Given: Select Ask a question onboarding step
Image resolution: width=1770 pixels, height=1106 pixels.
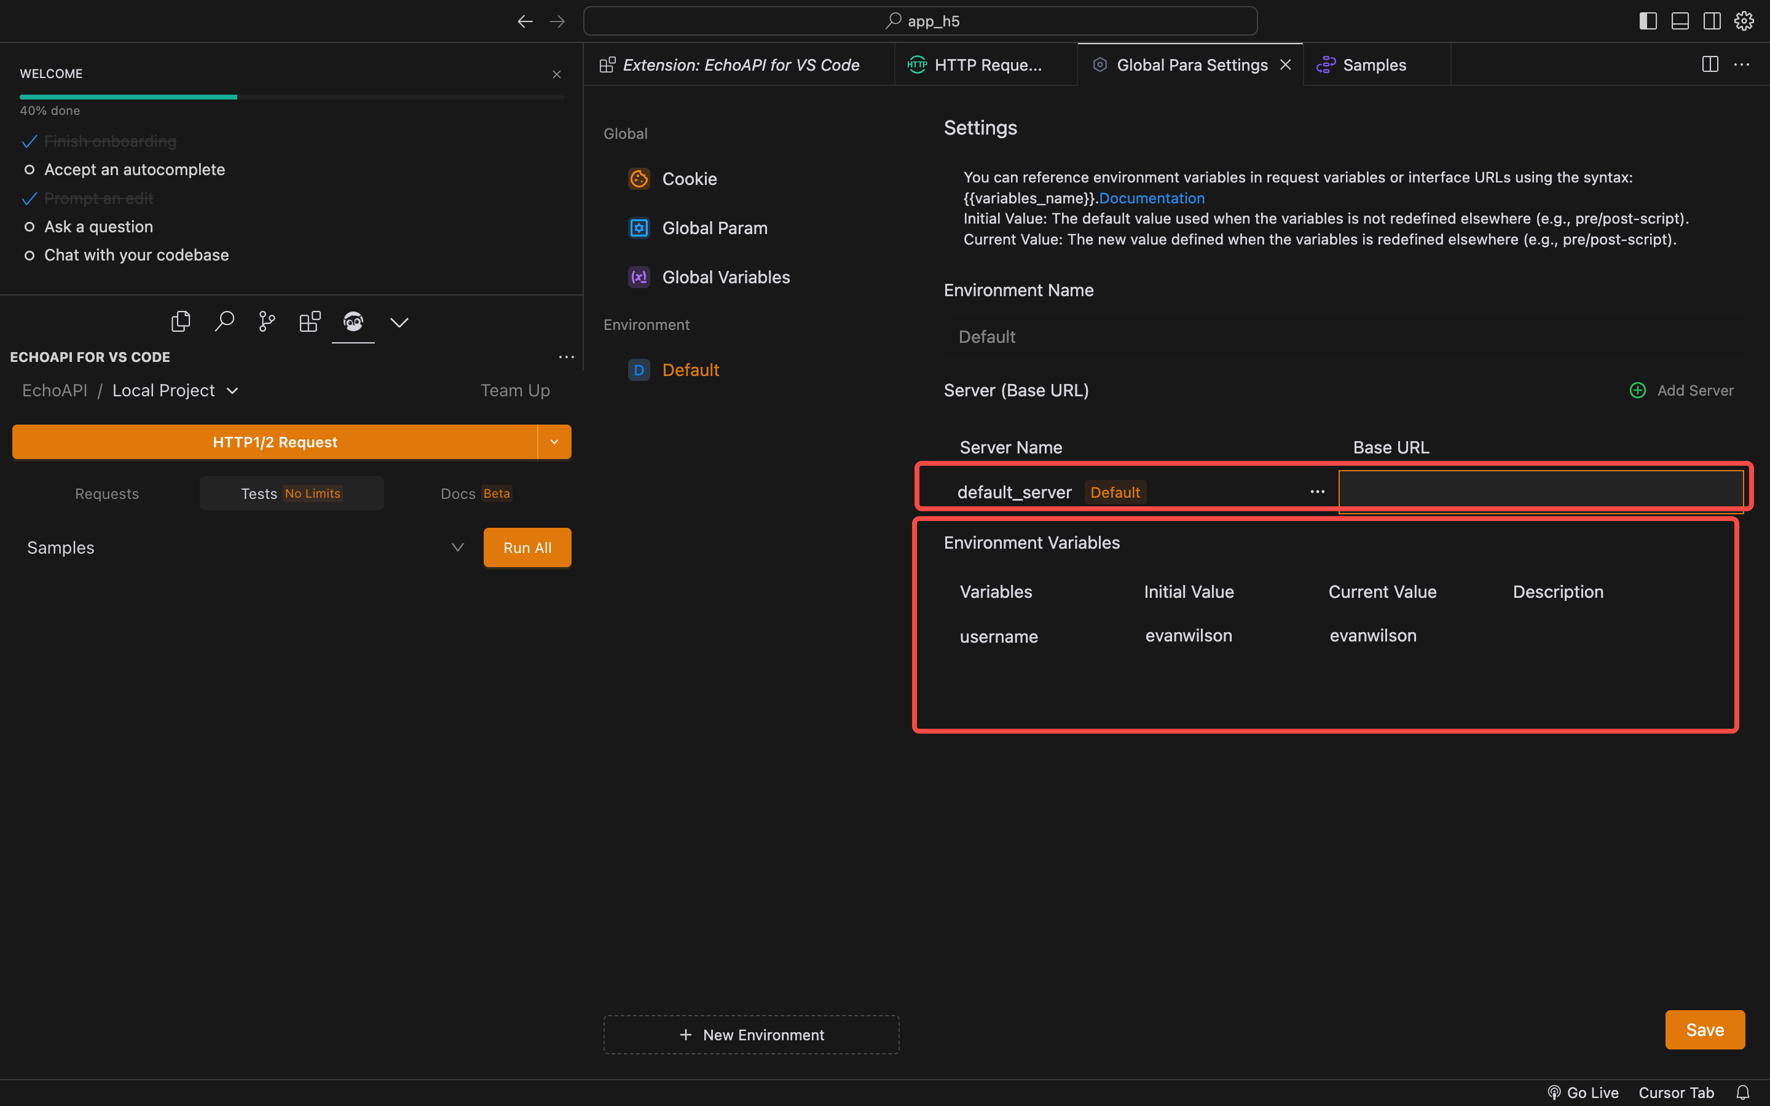Looking at the screenshot, I should click(99, 227).
